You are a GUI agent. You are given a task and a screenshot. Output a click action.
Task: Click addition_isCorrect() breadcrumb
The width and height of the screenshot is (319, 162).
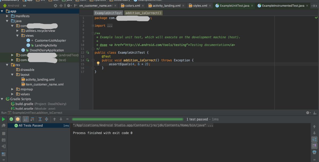coord(143,13)
